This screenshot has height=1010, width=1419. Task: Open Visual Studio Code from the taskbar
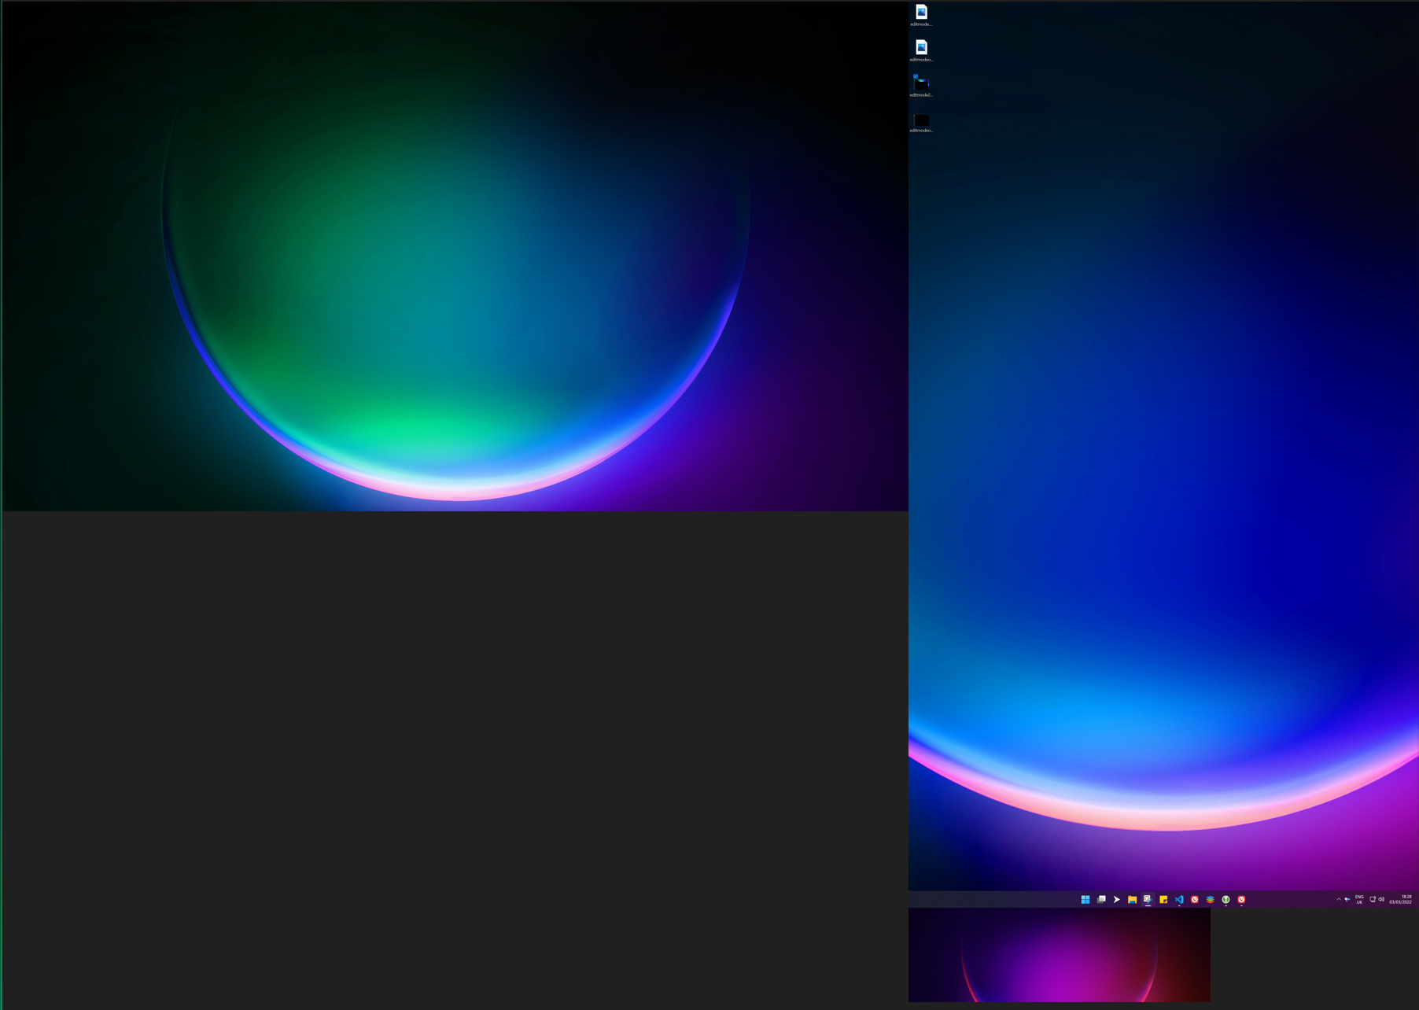(1179, 899)
